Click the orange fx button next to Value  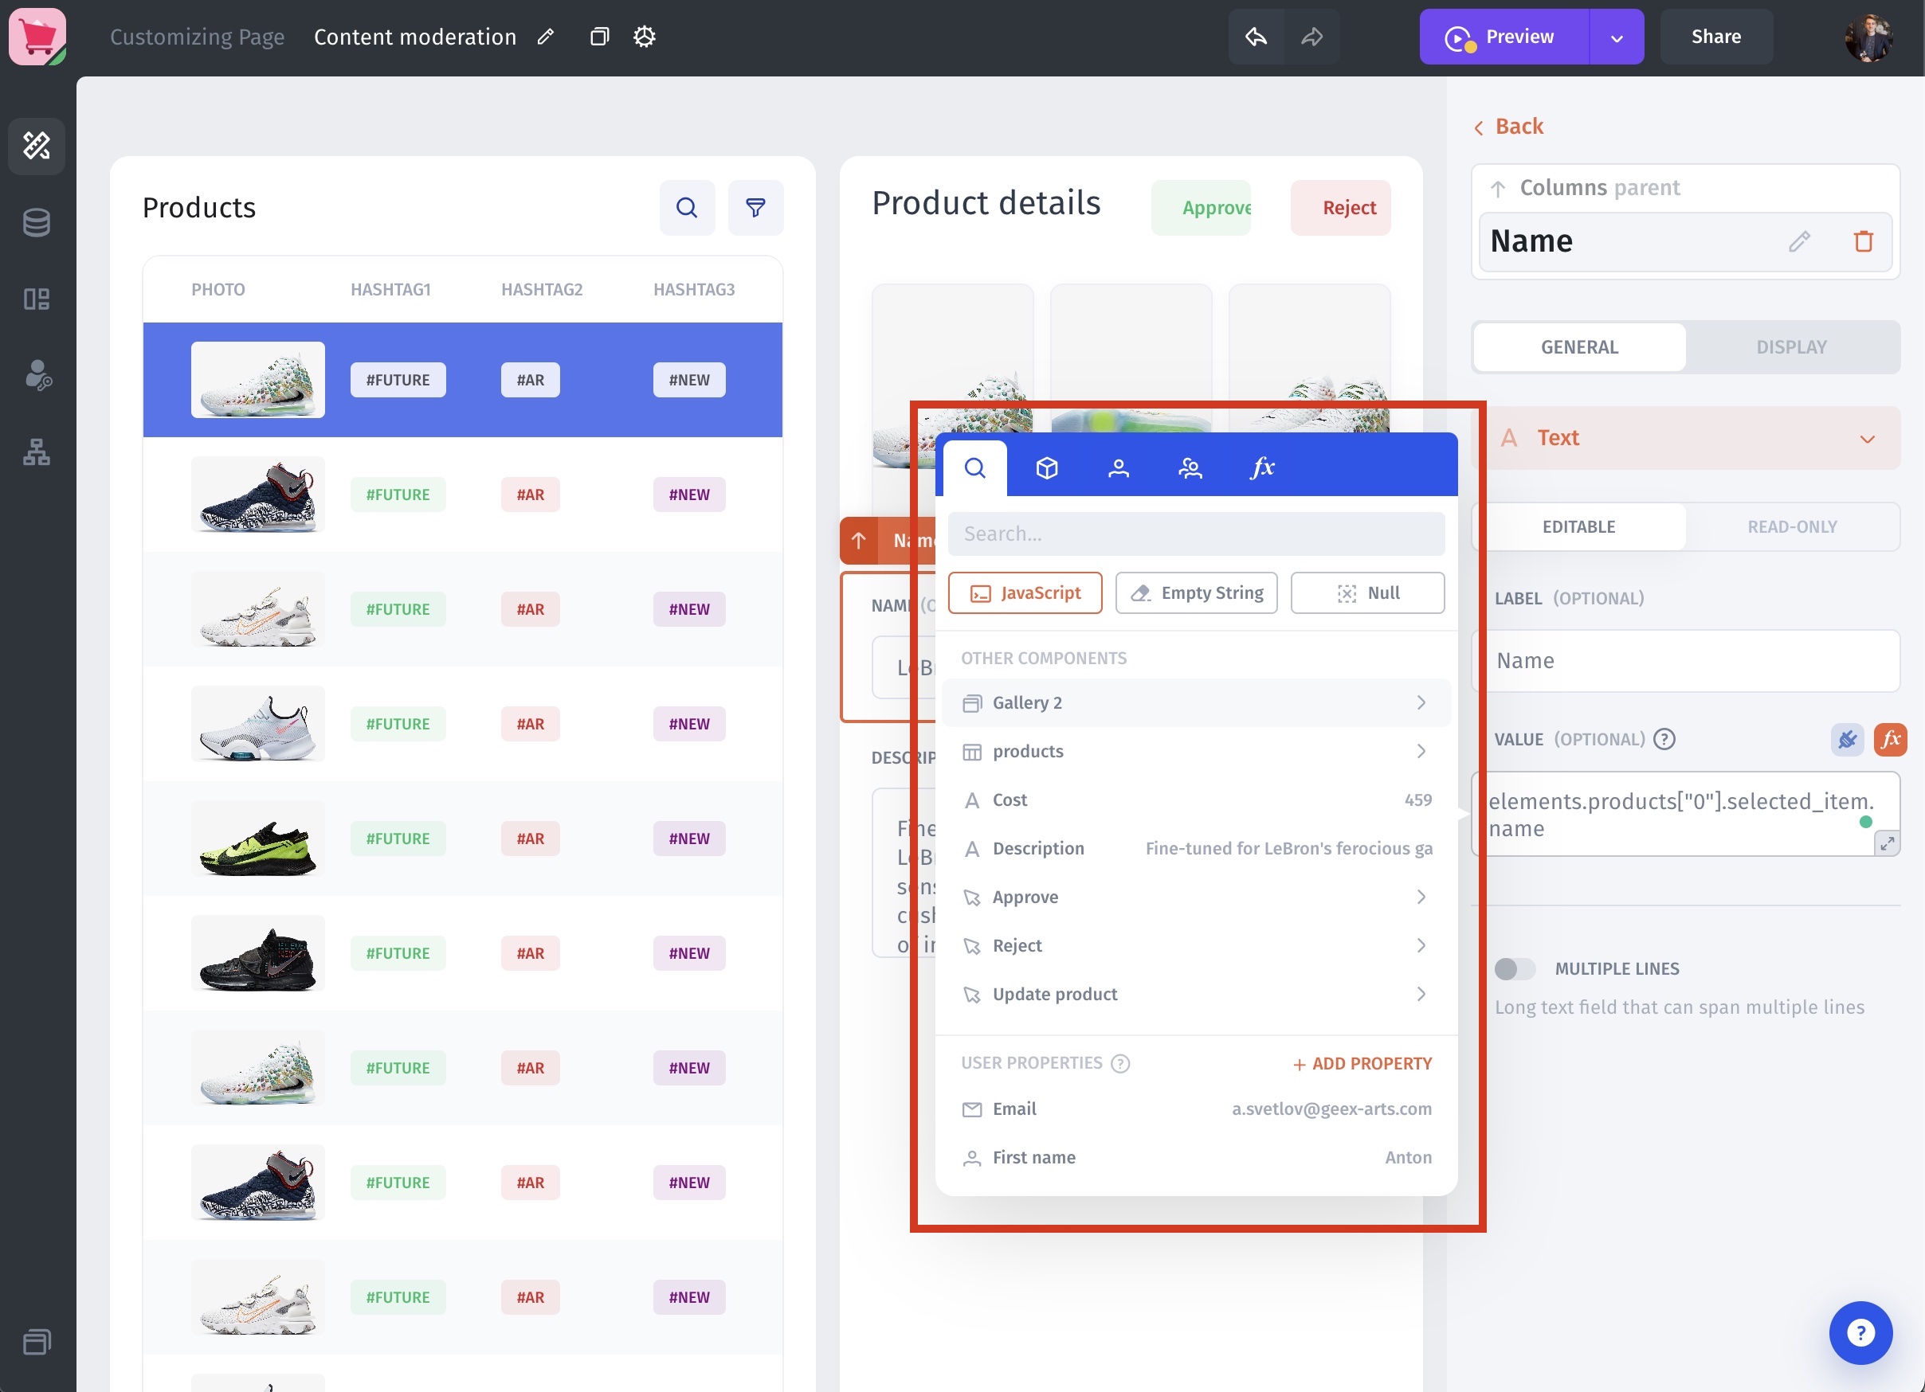coord(1890,739)
